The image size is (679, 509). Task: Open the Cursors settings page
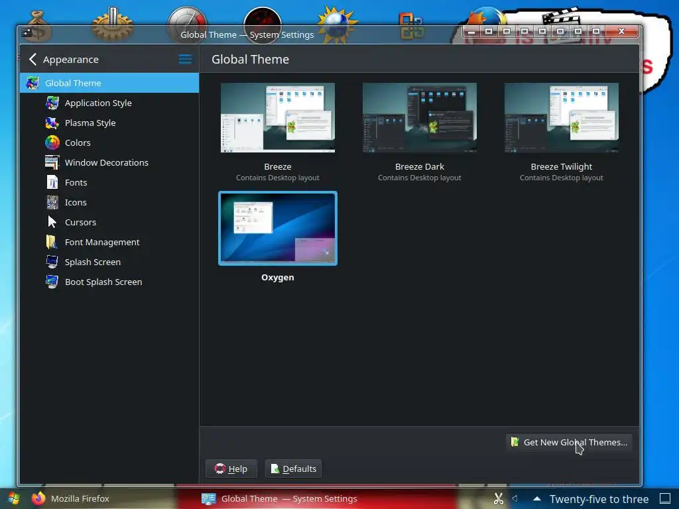coord(109,223)
